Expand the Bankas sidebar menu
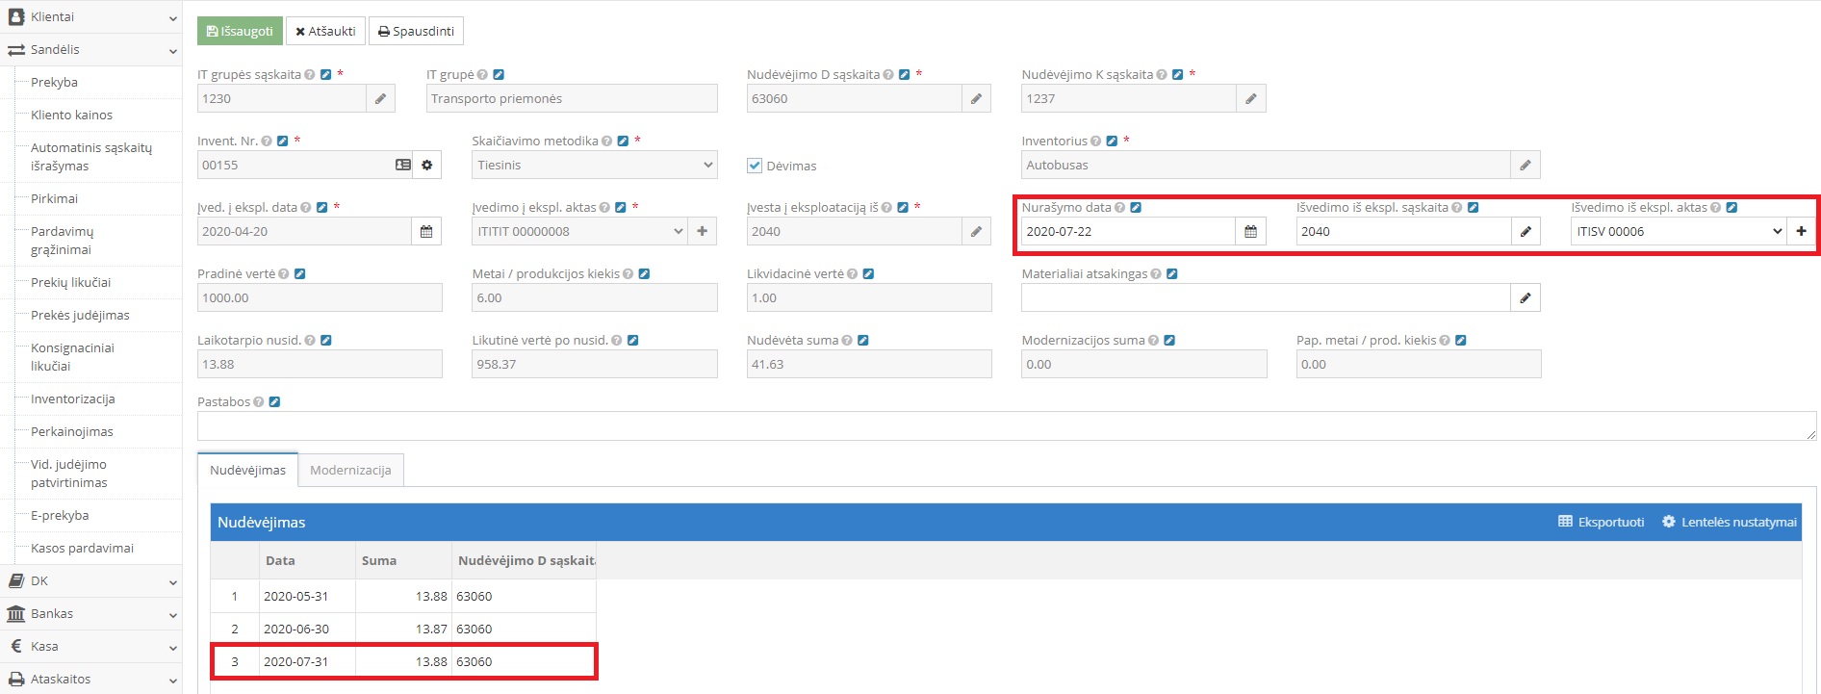 coord(90,614)
